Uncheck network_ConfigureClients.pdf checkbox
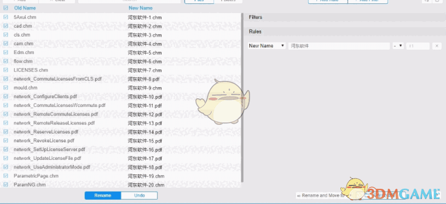 pos(5,97)
